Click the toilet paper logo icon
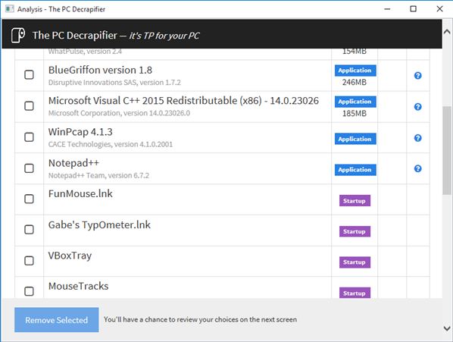Screen dimensions: 453x342 pos(18,36)
